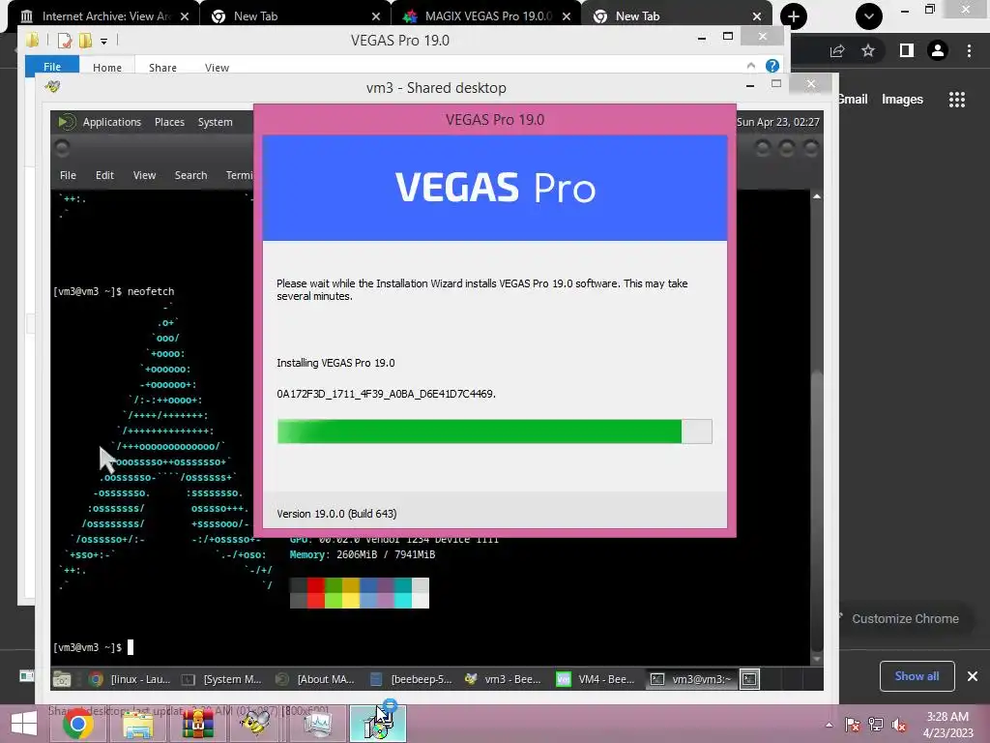Click the Customize Chrome button
The height and width of the screenshot is (743, 990).
click(905, 618)
